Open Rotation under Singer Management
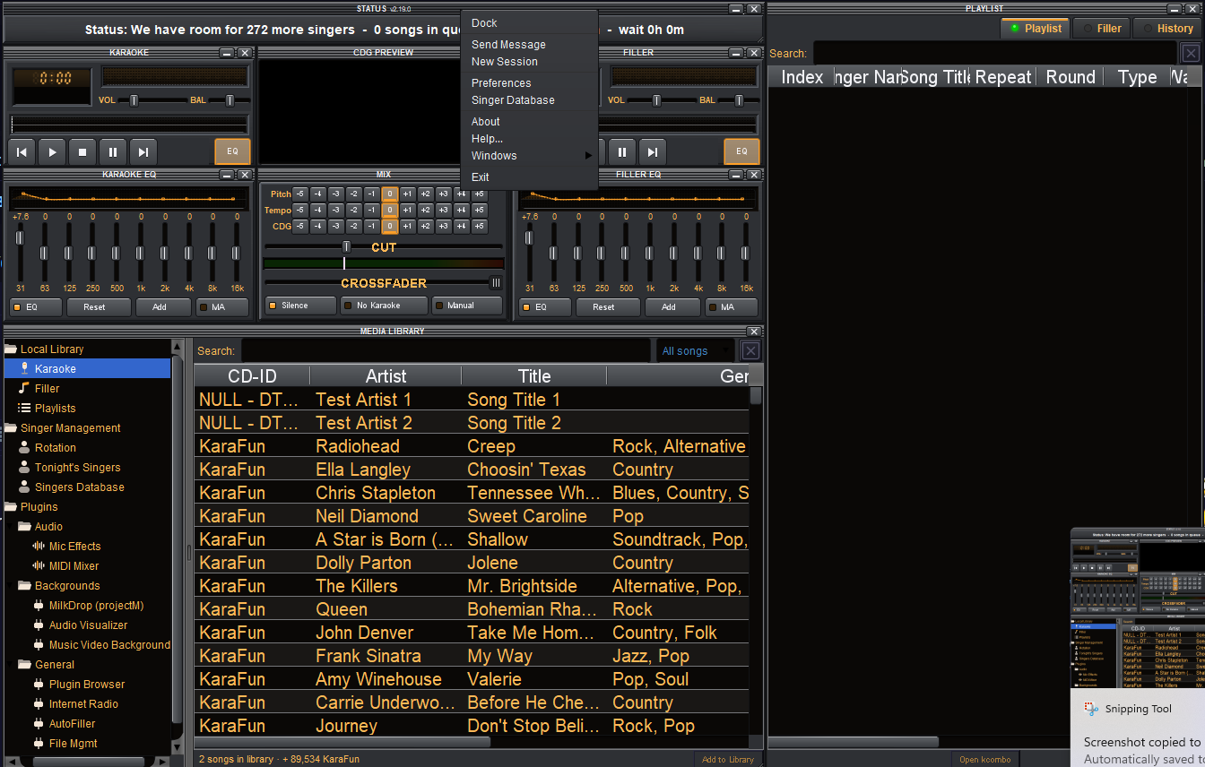The width and height of the screenshot is (1205, 767). [55, 447]
